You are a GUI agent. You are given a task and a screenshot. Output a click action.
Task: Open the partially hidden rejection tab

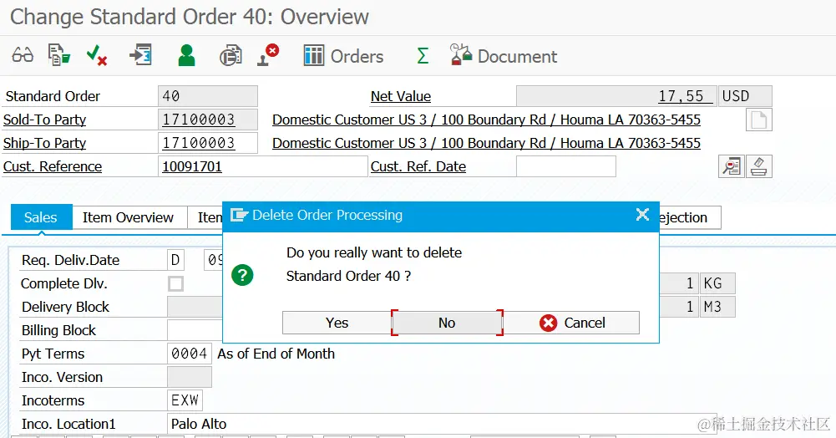(690, 217)
